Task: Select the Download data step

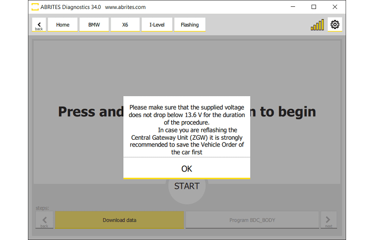Action: click(x=120, y=220)
